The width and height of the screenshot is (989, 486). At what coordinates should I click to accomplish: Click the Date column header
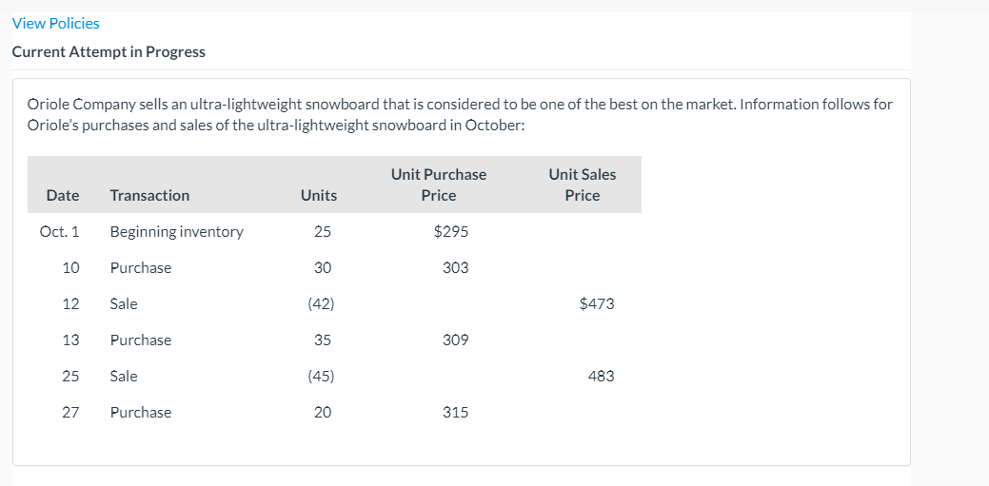coord(63,195)
